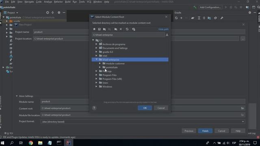Image resolution: width=260 pixels, height=146 pixels.
Task: Open the Navigate menu
Action: point(29,2)
